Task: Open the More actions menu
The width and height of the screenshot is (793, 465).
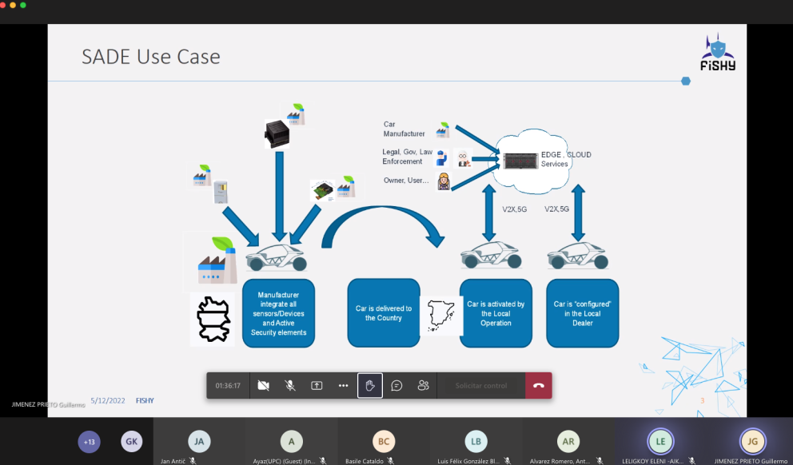Action: [343, 385]
